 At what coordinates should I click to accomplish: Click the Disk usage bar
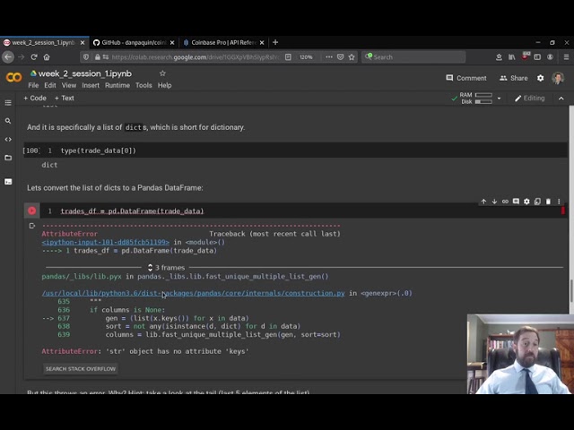(x=483, y=101)
